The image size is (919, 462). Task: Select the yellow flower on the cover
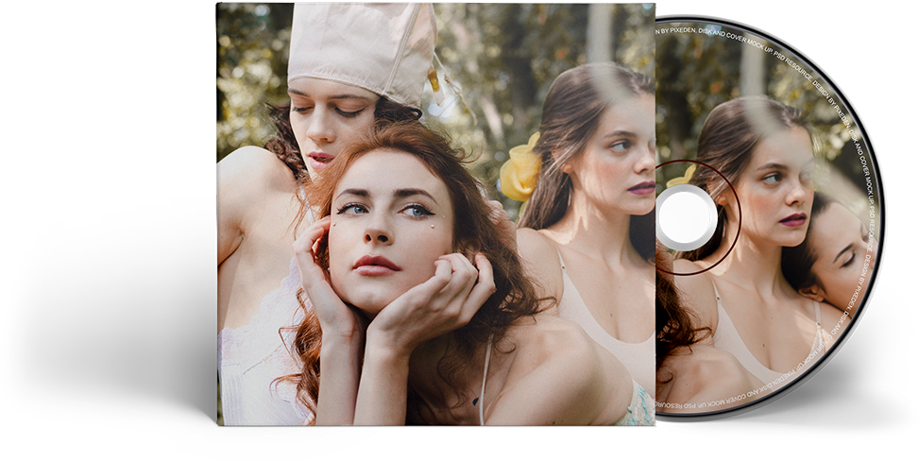point(519,172)
